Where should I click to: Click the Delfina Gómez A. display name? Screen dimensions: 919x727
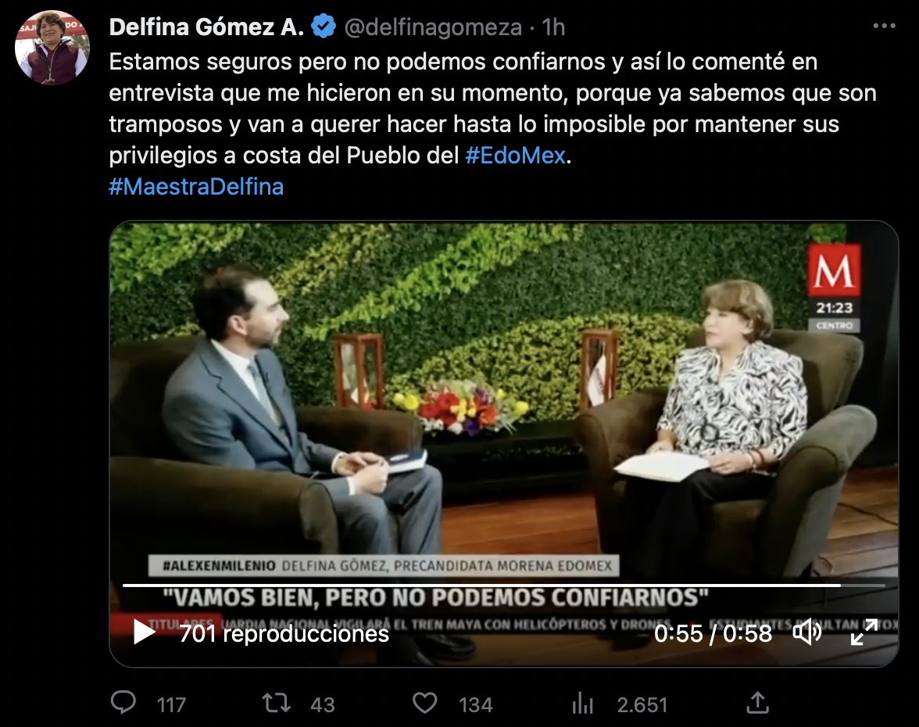[206, 27]
